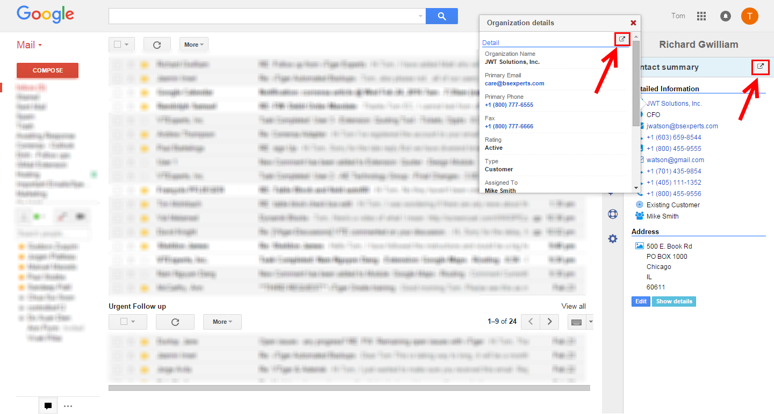Screen dimensions: 774x414
Task: Click the target icon beside Existing Customer
Action: (x=640, y=205)
